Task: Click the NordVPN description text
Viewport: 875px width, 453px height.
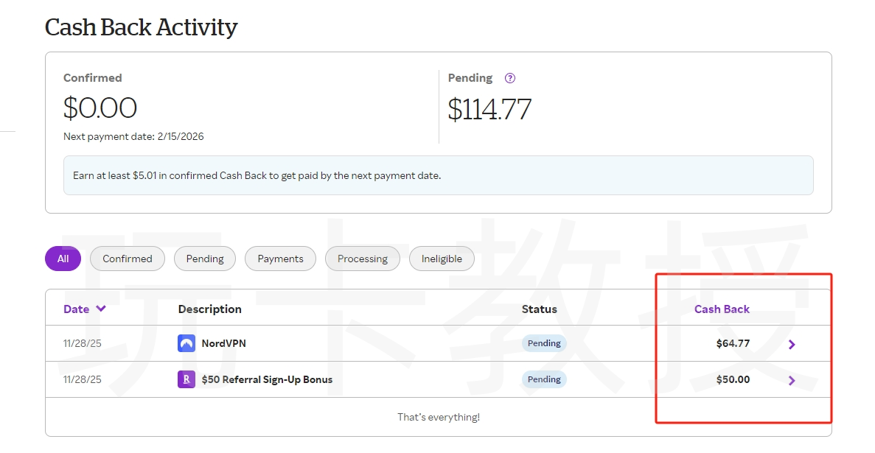Action: click(x=224, y=343)
